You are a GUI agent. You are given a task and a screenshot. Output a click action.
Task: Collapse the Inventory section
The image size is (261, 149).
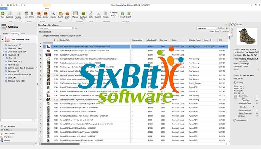(235, 83)
